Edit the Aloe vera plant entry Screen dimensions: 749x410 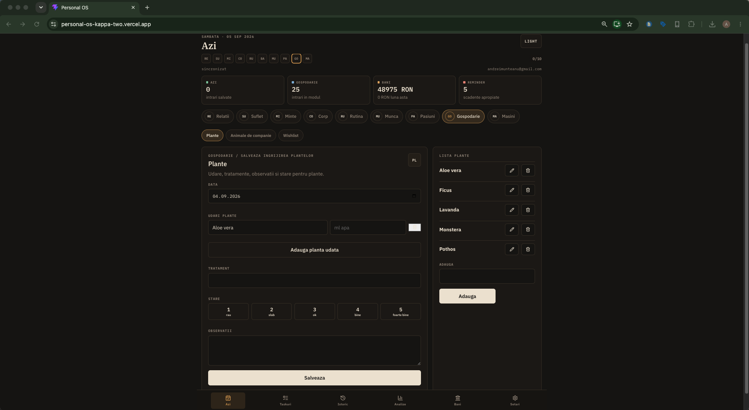tap(512, 170)
